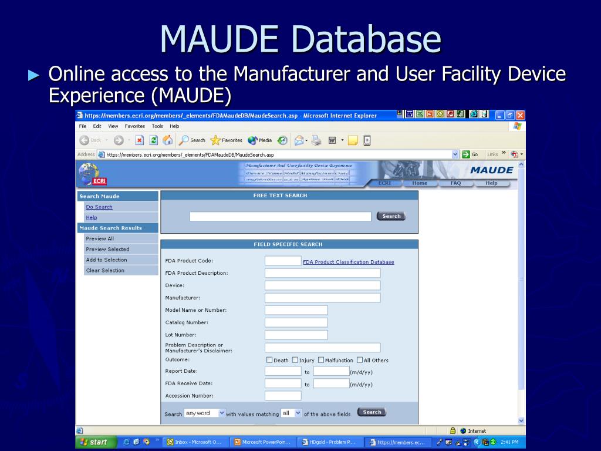Screen dimensions: 601x451
Task: Click Edit with Word icon
Action: pyautogui.click(x=332, y=140)
